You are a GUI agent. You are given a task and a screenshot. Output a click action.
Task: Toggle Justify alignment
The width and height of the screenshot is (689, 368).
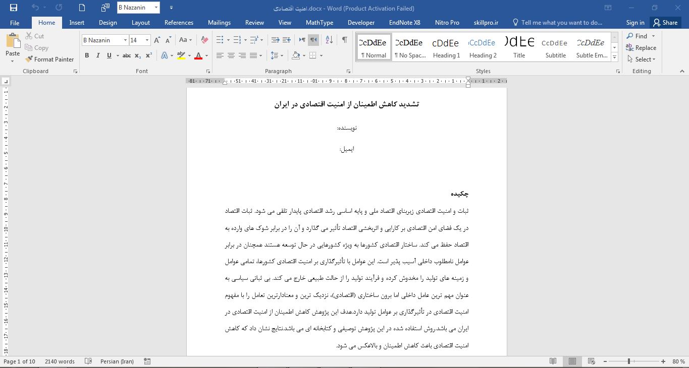click(x=253, y=55)
